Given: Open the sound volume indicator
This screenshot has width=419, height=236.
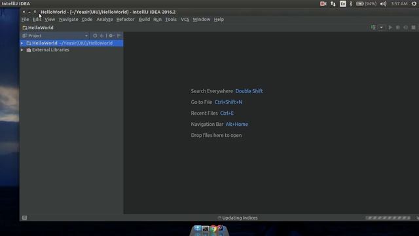Looking at the screenshot, I should [383, 4].
